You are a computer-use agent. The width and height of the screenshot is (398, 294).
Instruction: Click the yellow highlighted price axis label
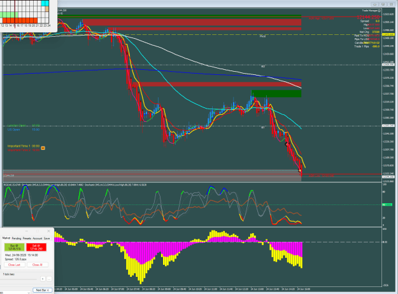(x=388, y=34)
